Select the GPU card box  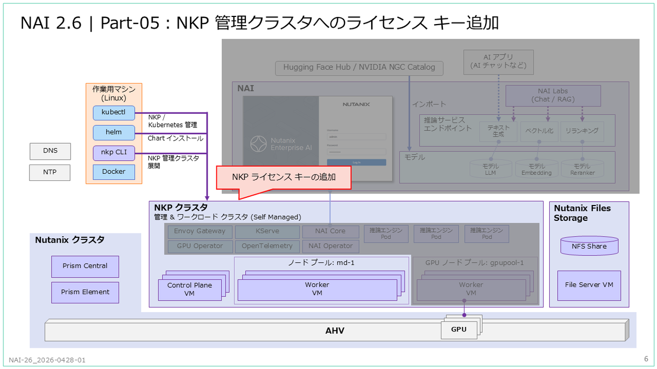click(x=459, y=330)
